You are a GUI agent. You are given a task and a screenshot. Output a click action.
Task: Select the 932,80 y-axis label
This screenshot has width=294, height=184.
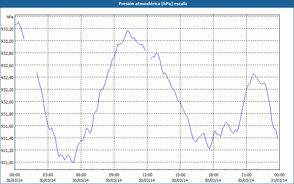pos(7,53)
